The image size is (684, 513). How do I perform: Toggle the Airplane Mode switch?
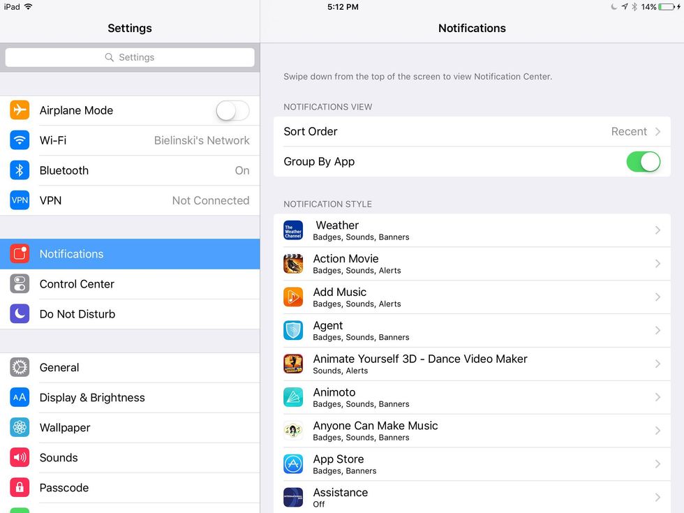point(232,110)
